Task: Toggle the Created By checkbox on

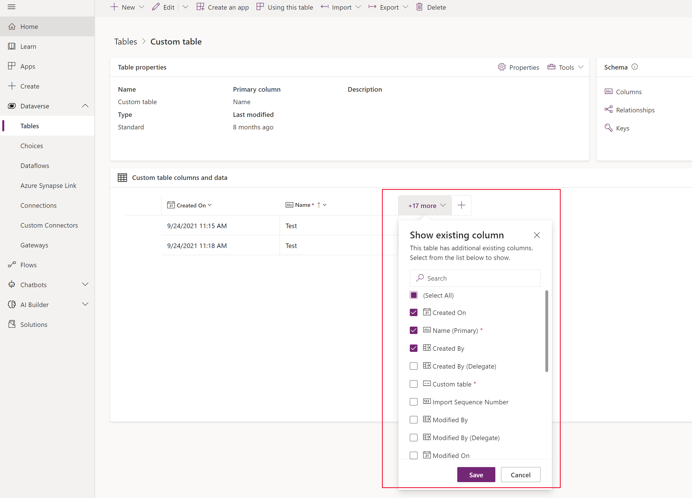Action: pos(414,348)
